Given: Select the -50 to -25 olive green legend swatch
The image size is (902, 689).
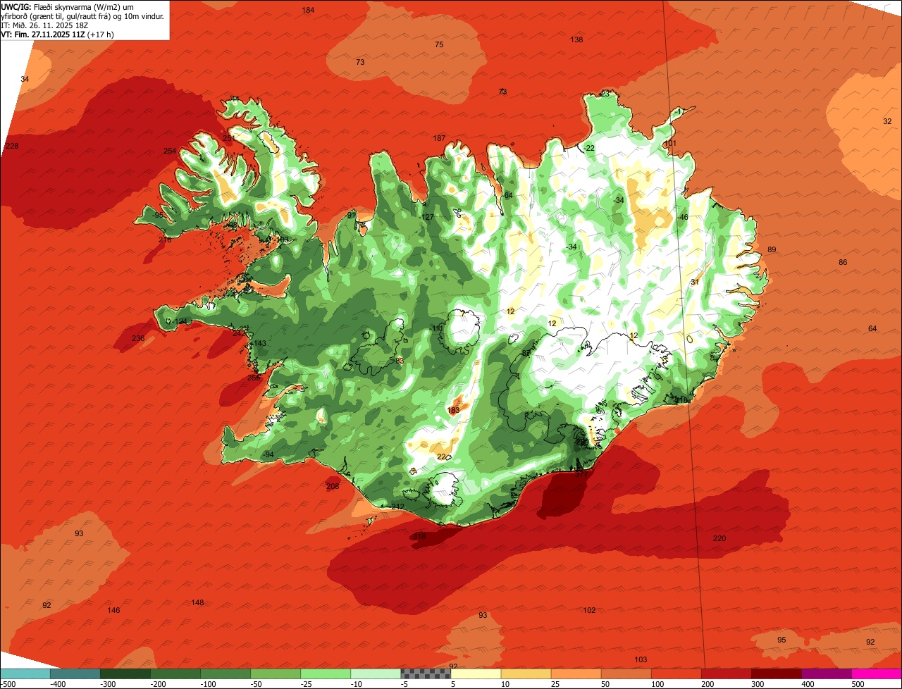Looking at the screenshot, I should (276, 674).
